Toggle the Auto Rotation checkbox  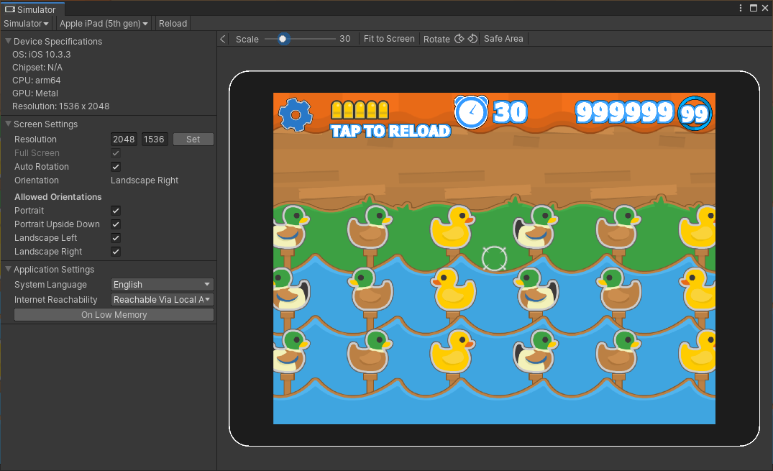click(116, 167)
